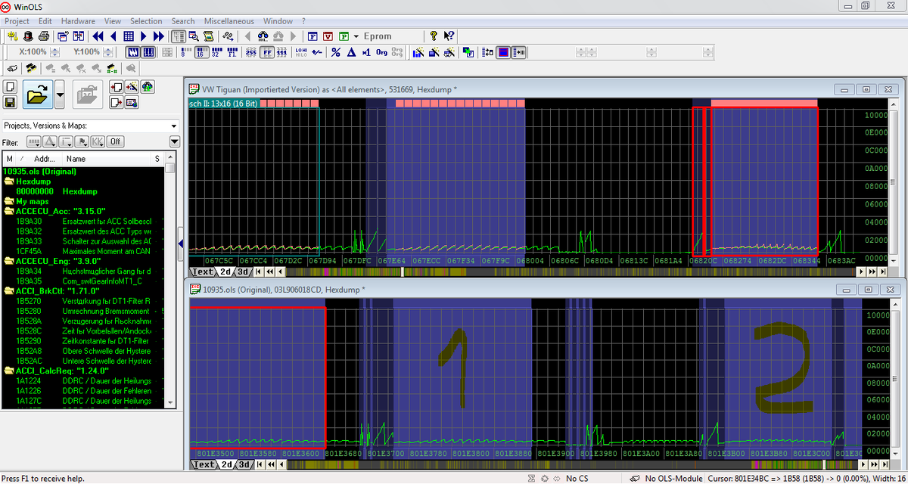Open the first filter dropdown with dots

coord(33,141)
